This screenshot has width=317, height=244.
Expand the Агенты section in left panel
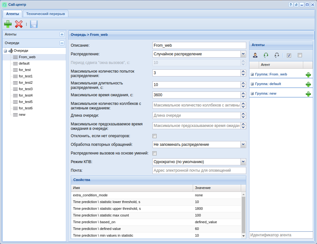(62, 34)
